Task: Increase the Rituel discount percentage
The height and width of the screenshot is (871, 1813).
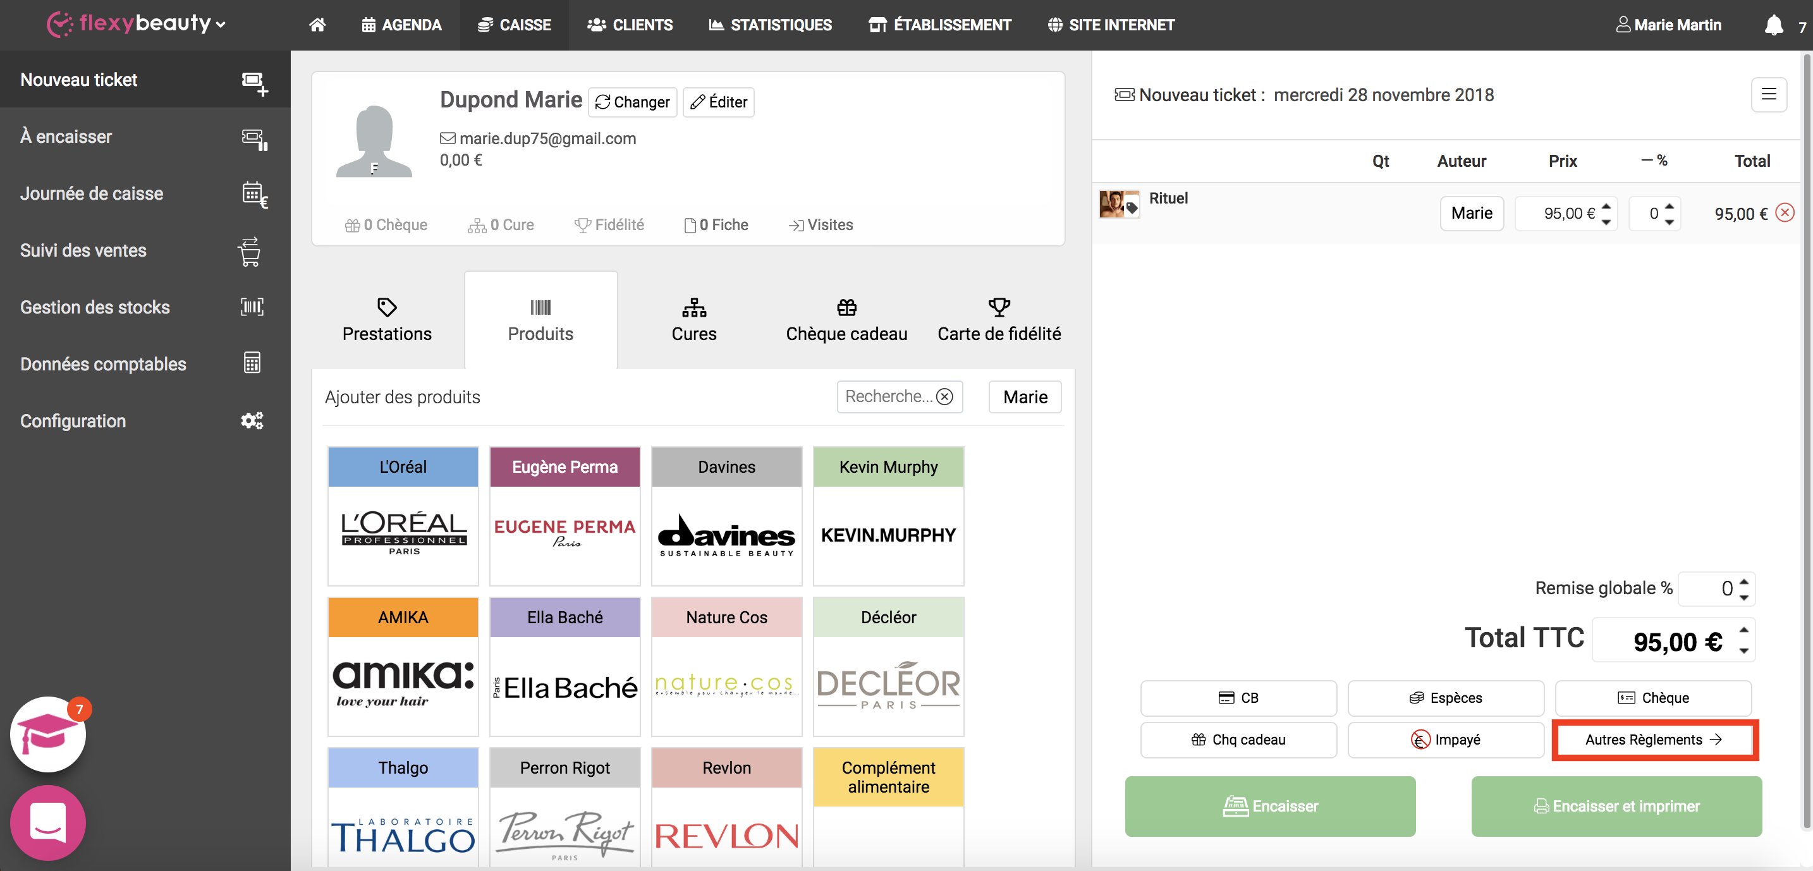Action: [x=1669, y=205]
